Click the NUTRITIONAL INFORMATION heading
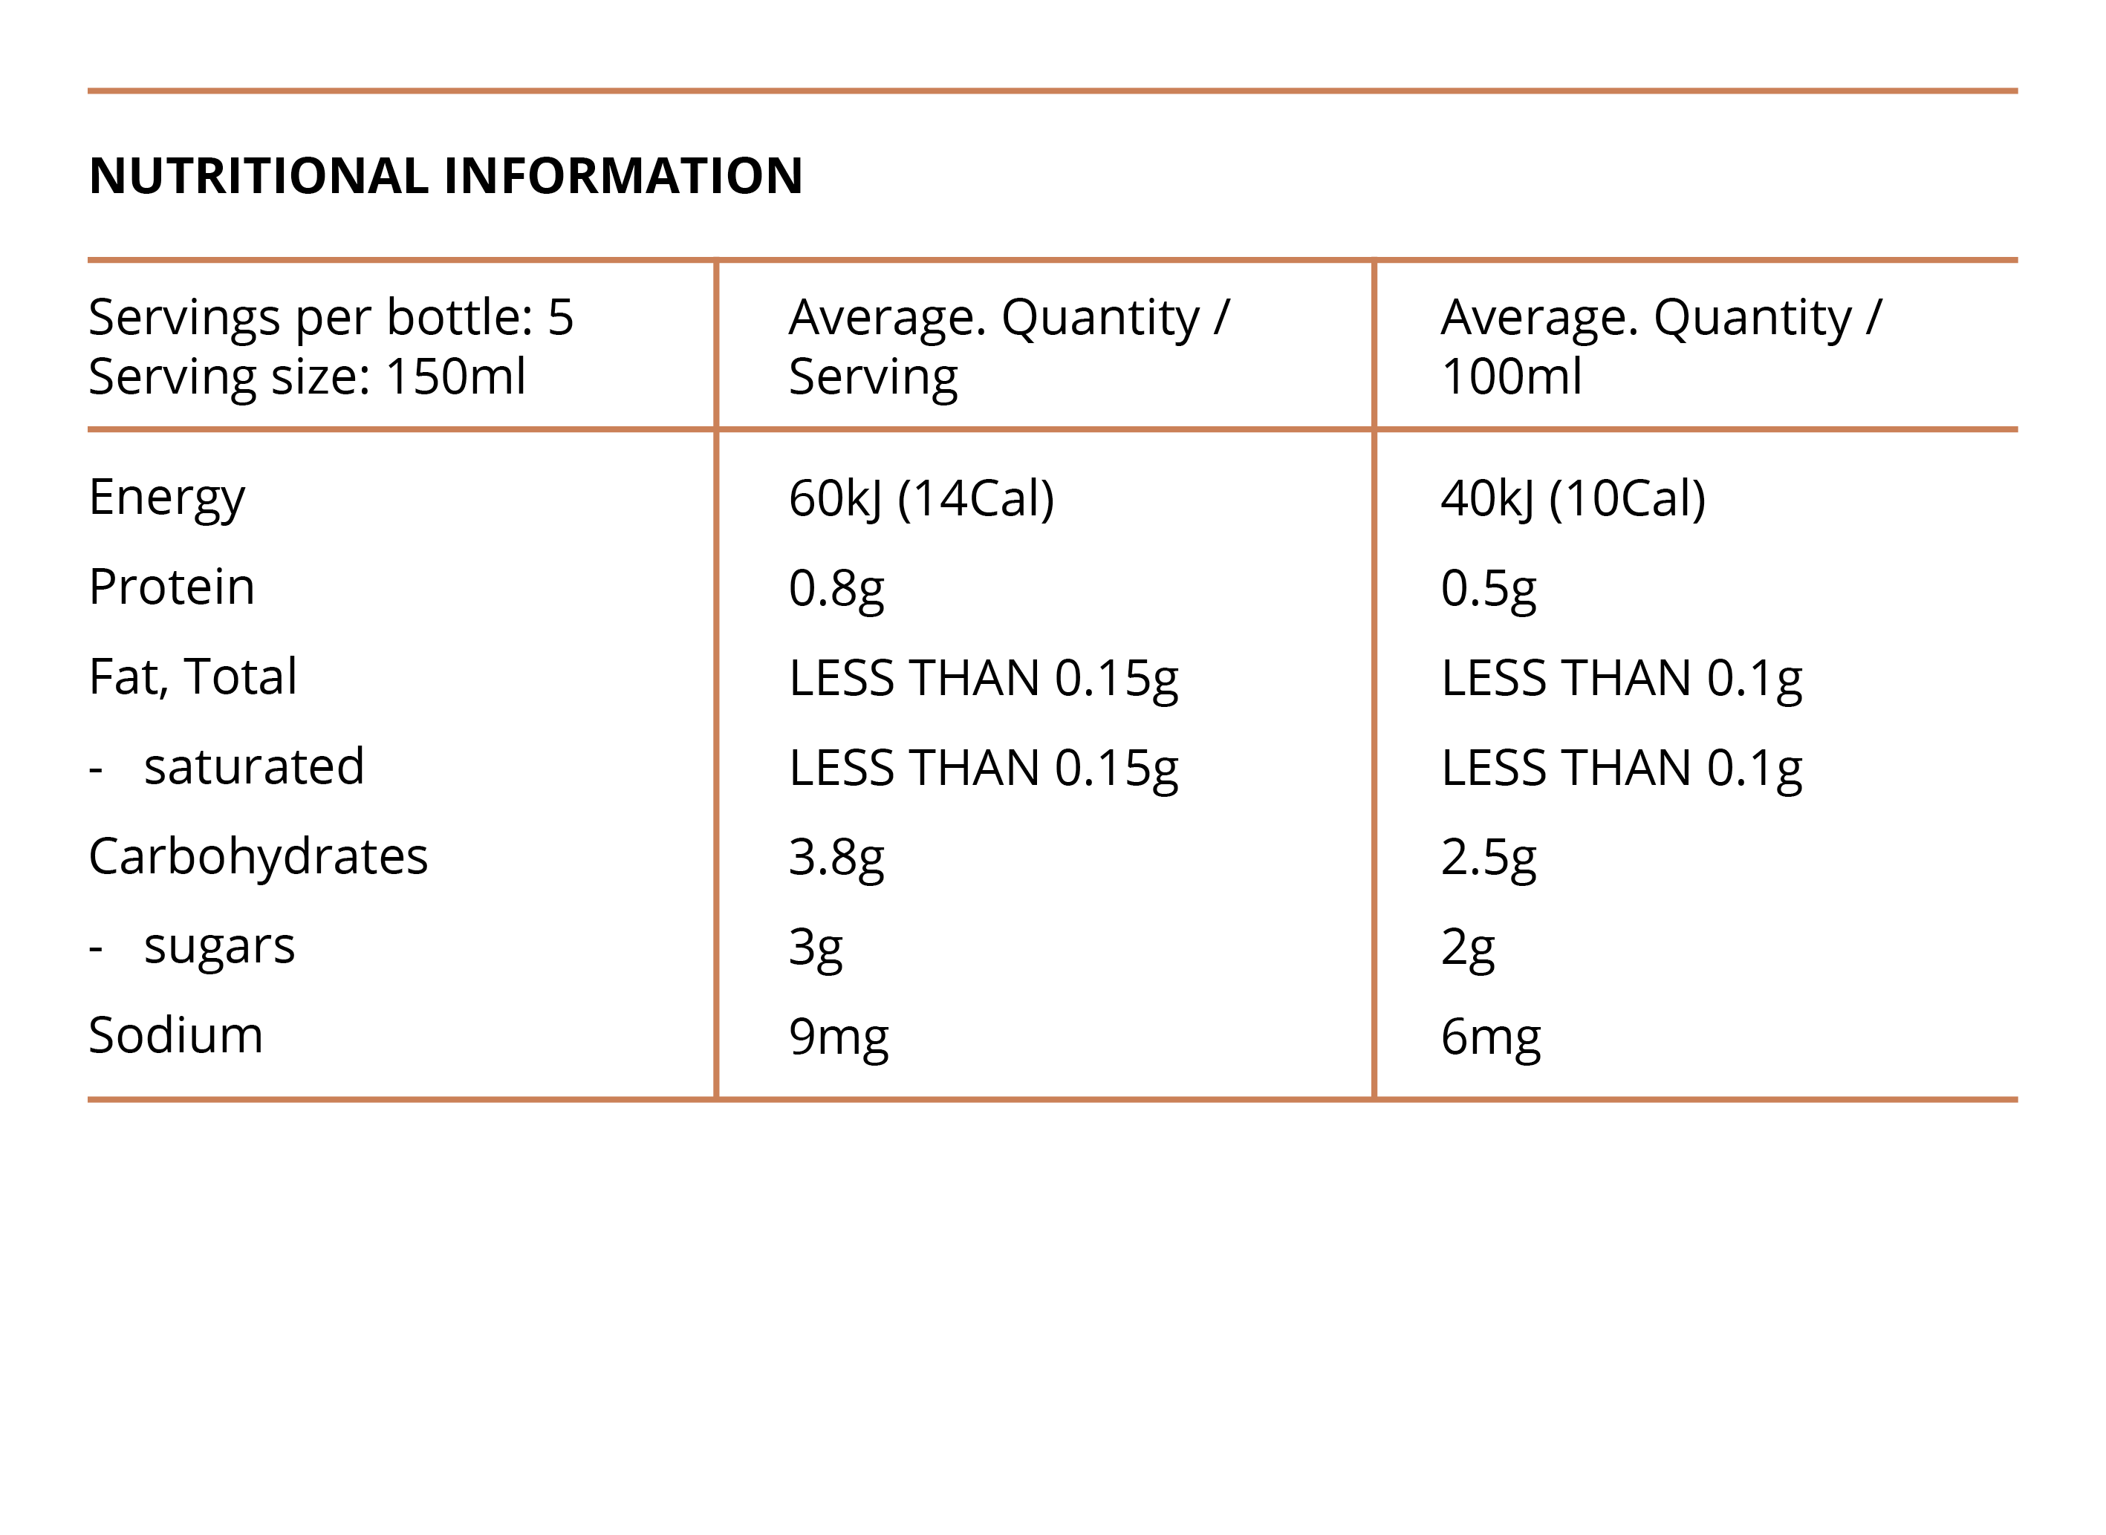2106x1535 pixels. tap(446, 175)
